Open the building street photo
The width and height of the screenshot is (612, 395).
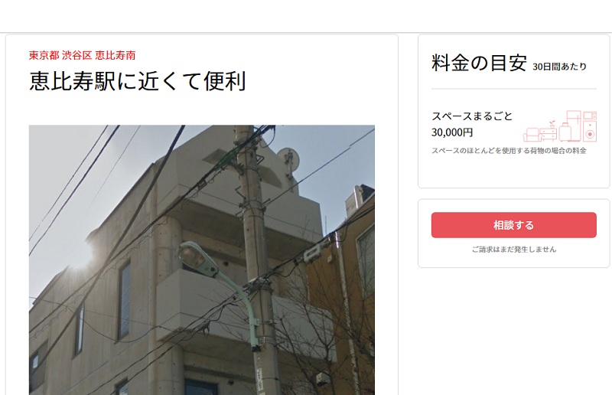point(202,260)
